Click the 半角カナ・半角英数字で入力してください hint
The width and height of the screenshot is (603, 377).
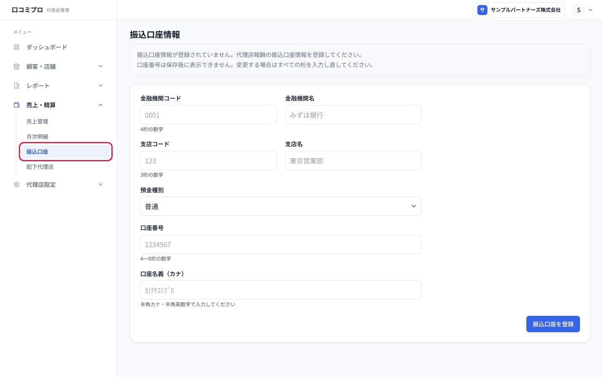(x=188, y=305)
